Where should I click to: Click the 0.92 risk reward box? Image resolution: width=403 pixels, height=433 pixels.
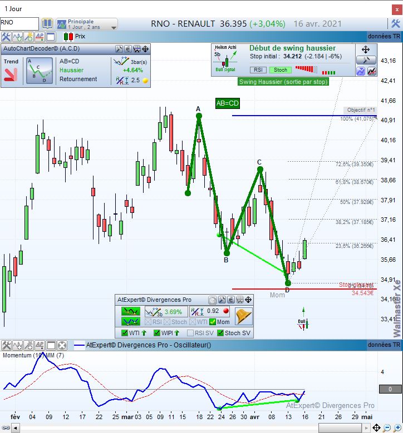click(x=210, y=311)
